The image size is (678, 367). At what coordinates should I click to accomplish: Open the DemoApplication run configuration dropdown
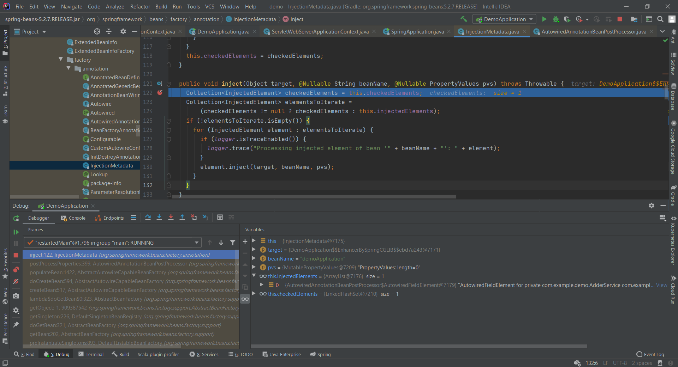click(504, 19)
